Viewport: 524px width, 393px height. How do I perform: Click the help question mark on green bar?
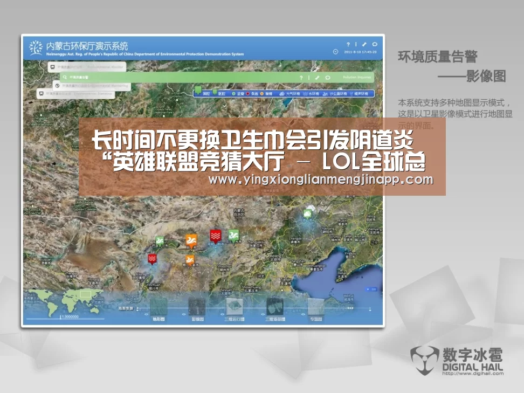point(301,78)
